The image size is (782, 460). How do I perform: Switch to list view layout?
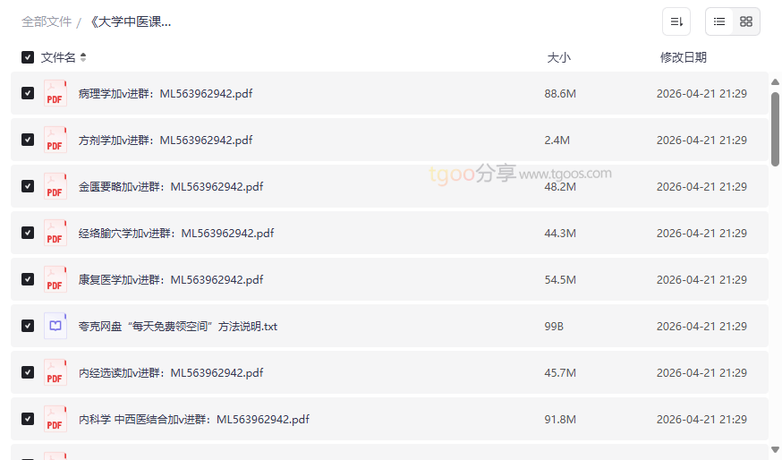point(719,21)
